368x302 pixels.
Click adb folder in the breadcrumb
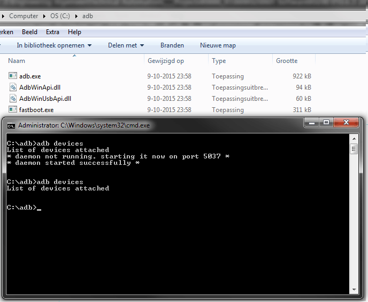click(88, 16)
